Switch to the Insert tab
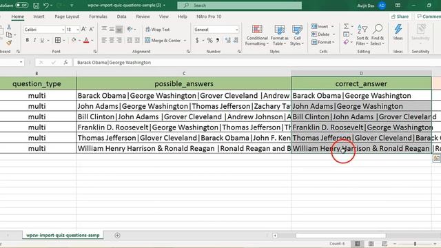 point(39,17)
